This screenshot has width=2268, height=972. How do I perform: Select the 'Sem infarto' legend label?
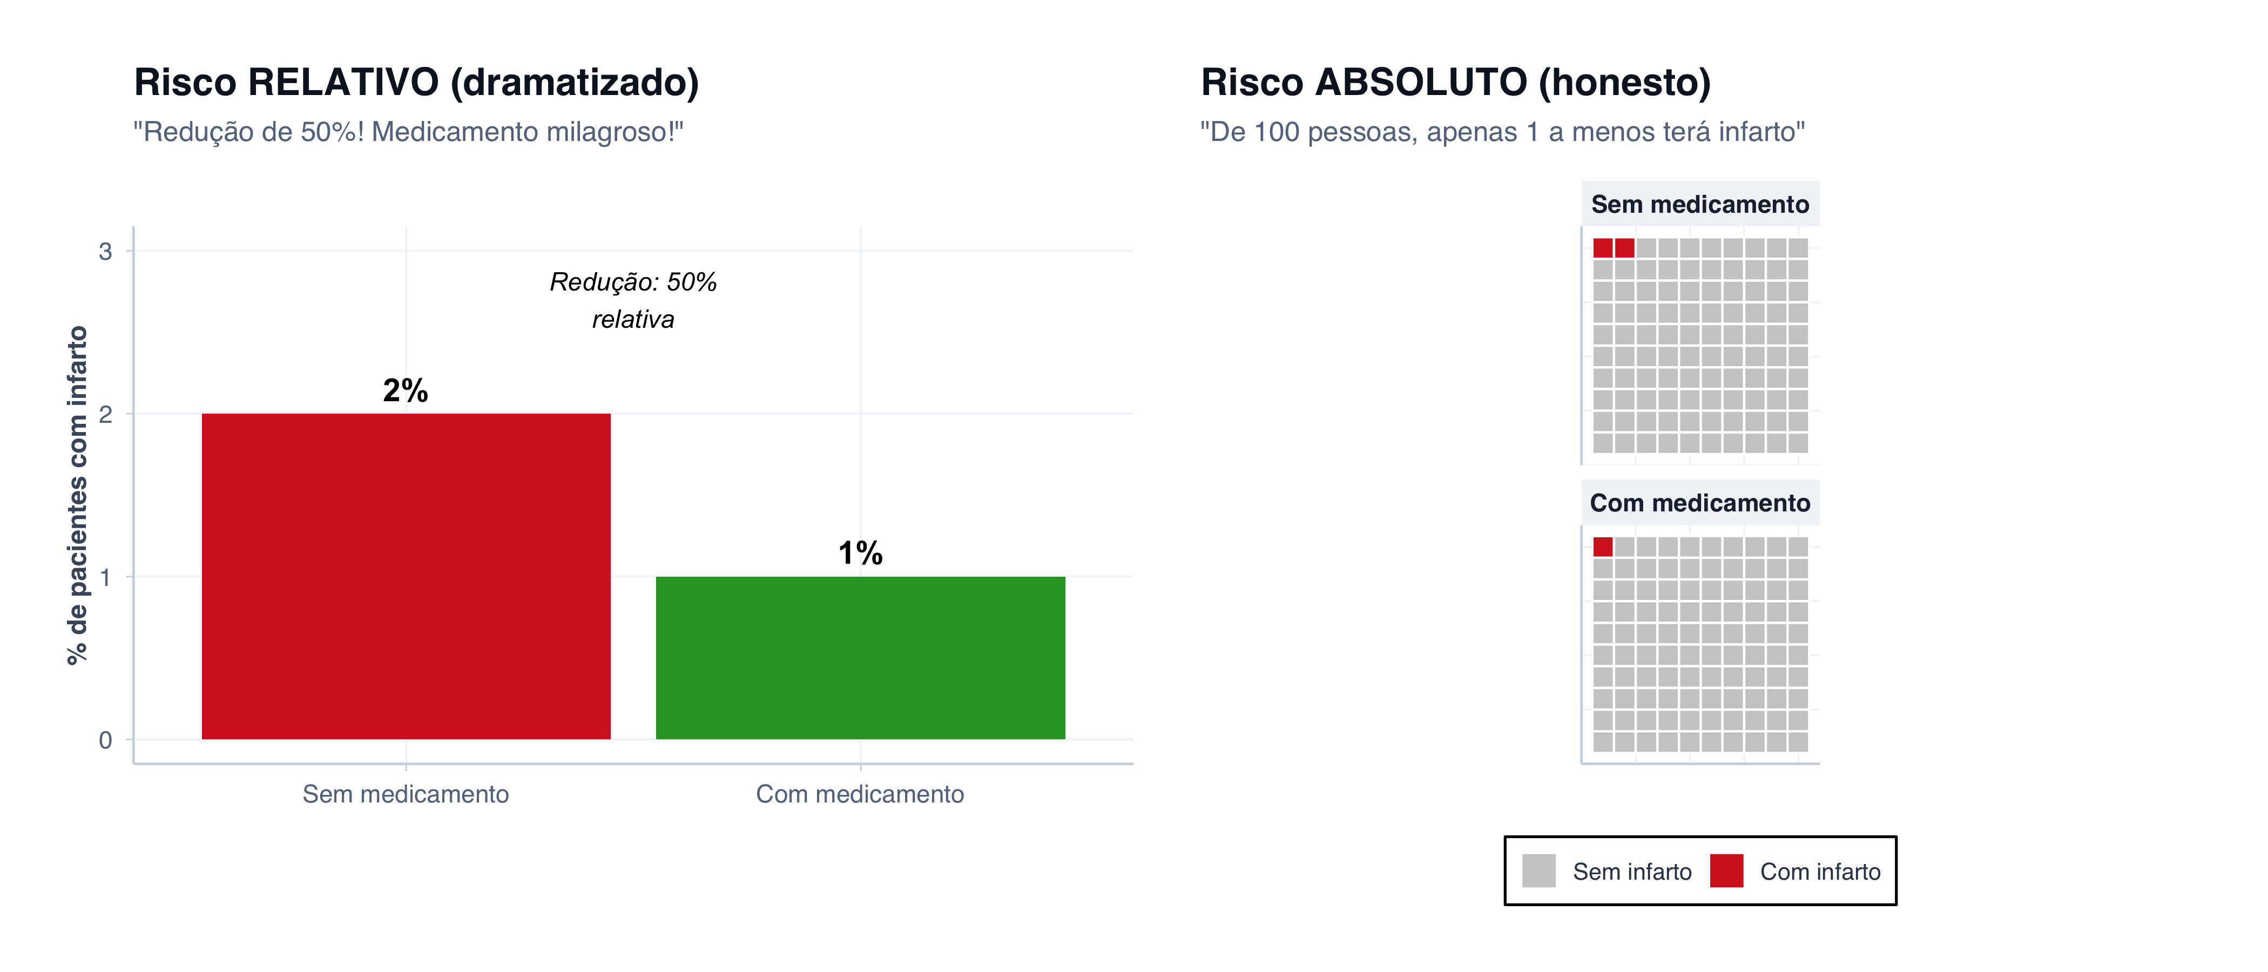1632,872
